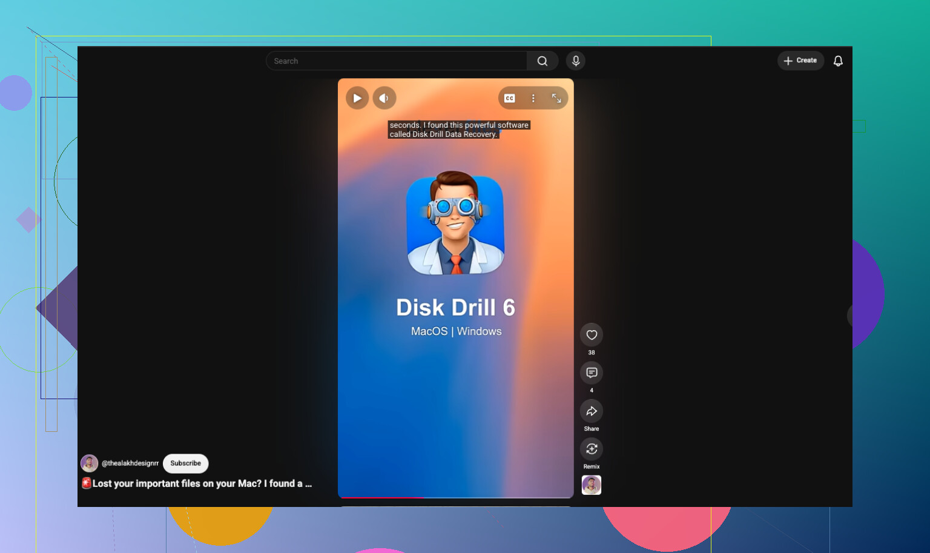The height and width of the screenshot is (553, 930).
Task: Click inside the Search field
Action: point(397,61)
